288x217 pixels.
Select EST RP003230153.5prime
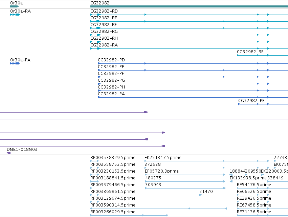click(x=113, y=171)
